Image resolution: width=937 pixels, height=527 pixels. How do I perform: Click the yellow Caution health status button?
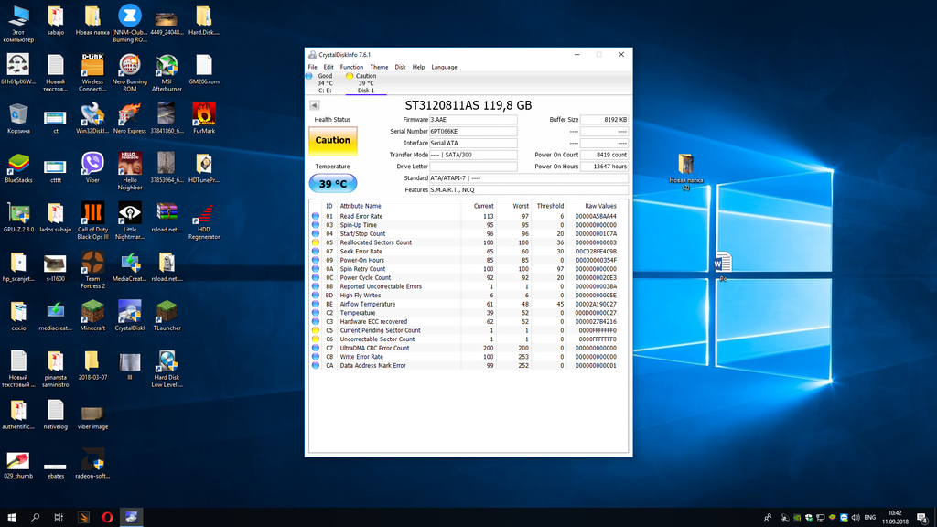pos(332,141)
